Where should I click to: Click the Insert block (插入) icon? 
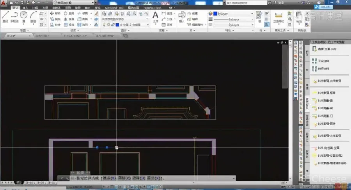pyautogui.click(x=182, y=16)
